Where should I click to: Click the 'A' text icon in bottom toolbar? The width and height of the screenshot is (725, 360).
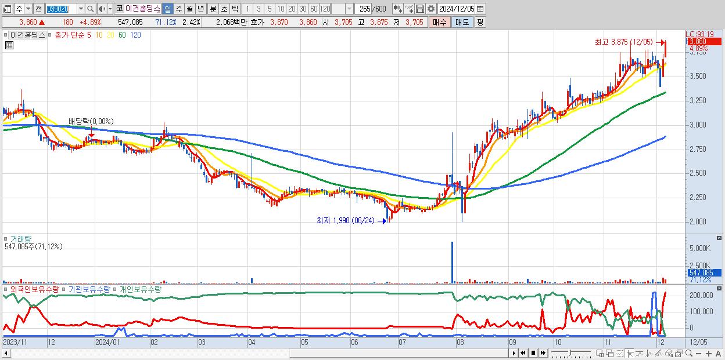click(x=718, y=353)
